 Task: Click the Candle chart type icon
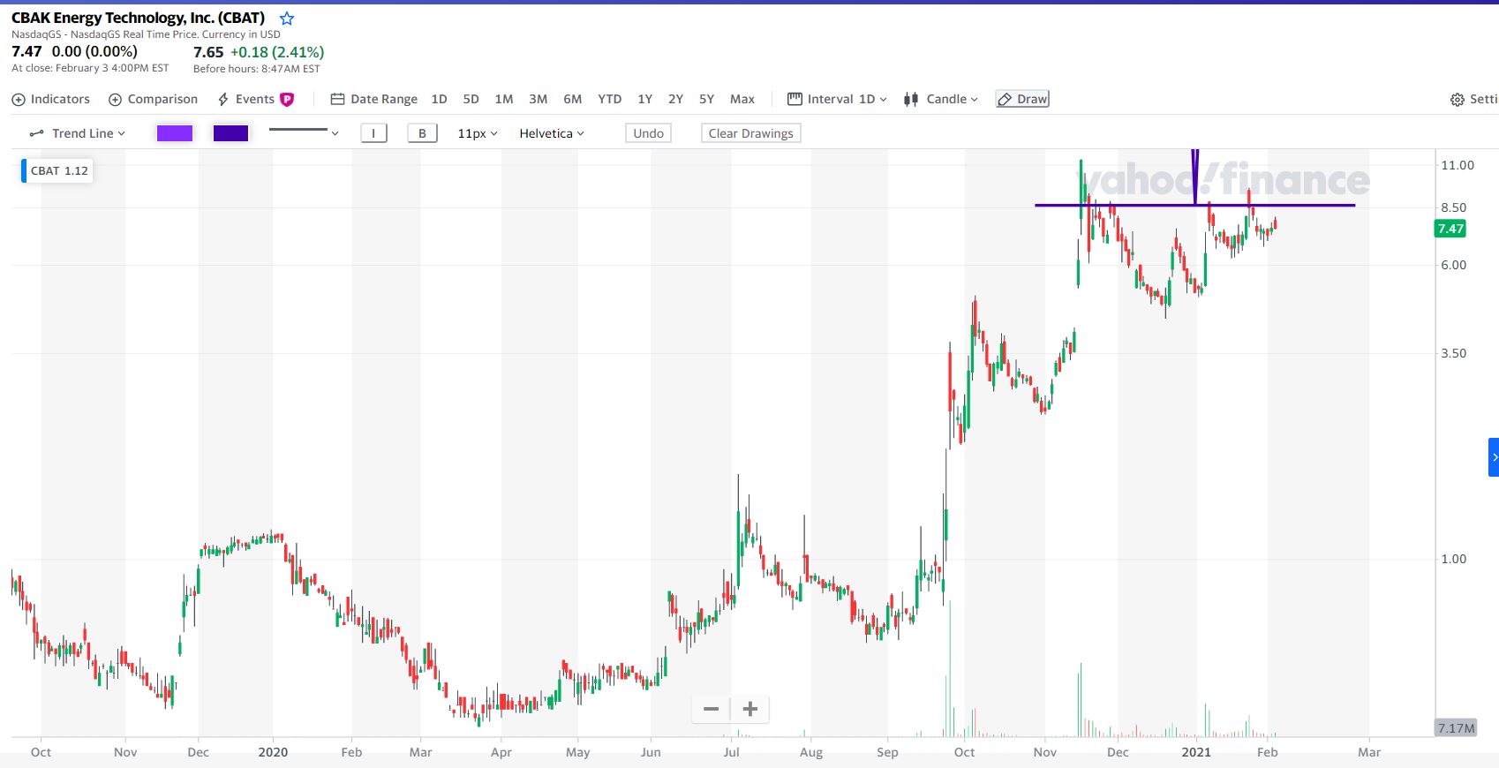911,100
